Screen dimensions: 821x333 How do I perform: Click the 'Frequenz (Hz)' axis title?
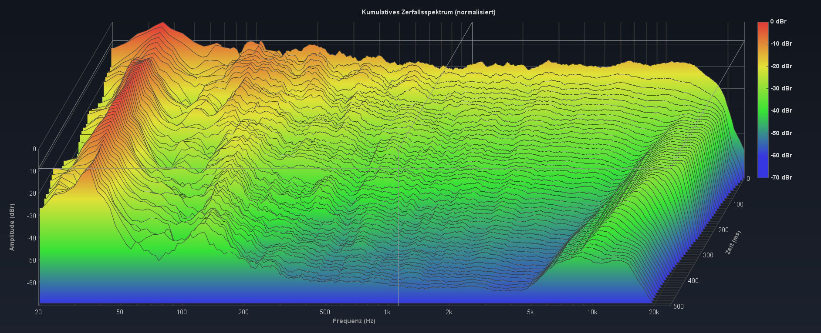354,321
